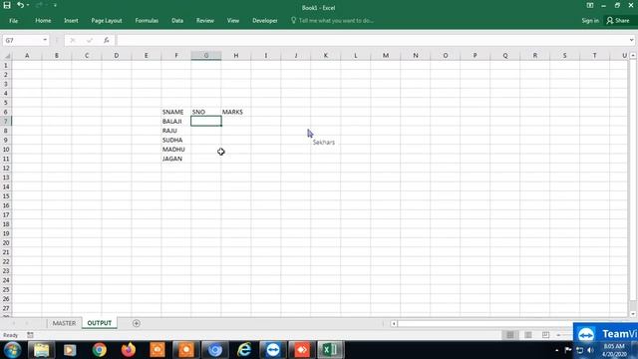Open TeamViewer from the taskbar

click(x=273, y=350)
